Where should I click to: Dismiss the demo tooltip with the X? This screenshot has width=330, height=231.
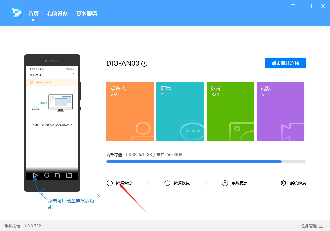98,195
